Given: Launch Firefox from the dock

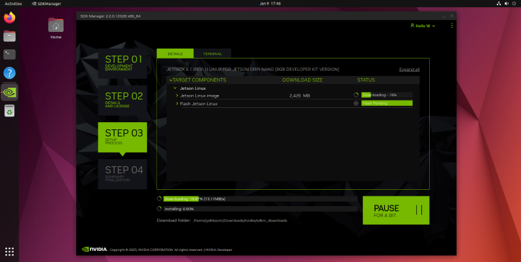Looking at the screenshot, I should (x=10, y=18).
